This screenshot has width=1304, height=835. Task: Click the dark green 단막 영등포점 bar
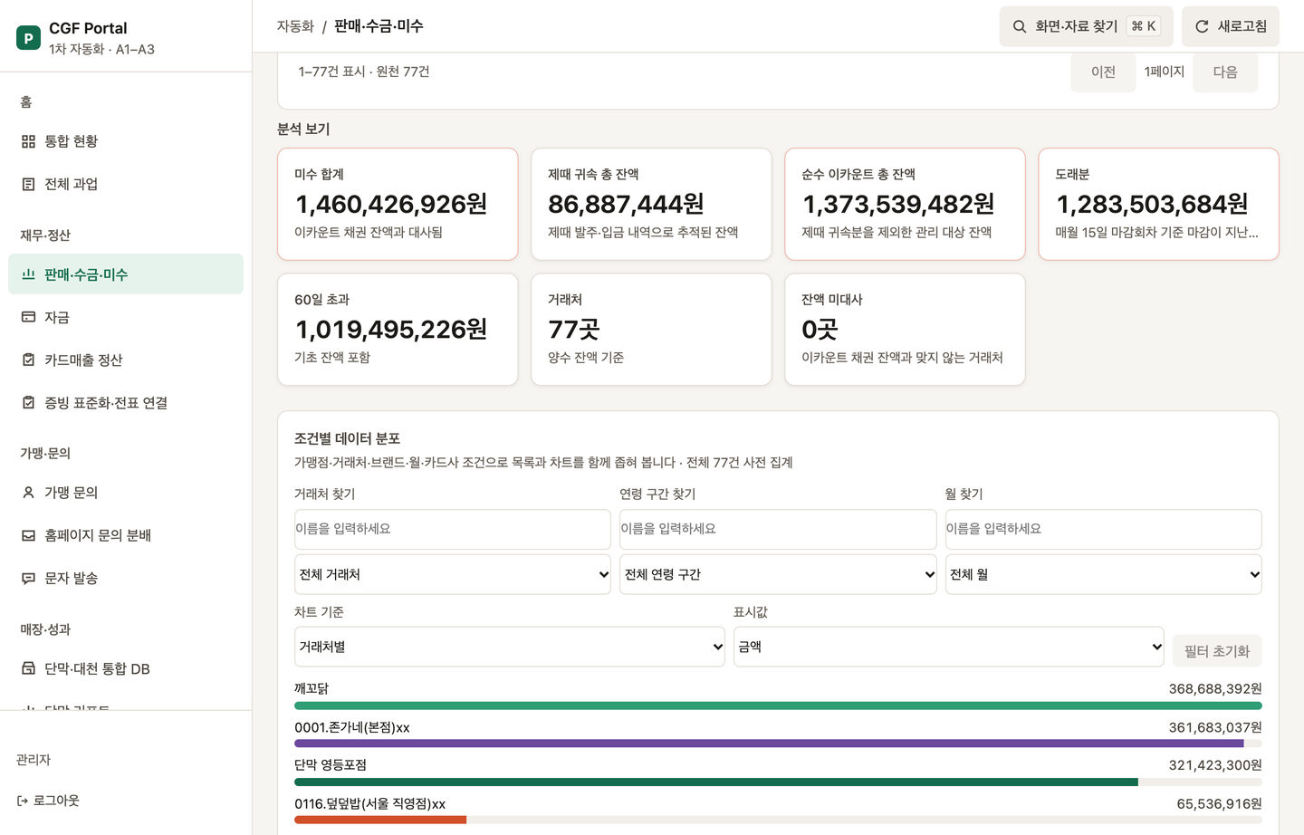click(716, 782)
